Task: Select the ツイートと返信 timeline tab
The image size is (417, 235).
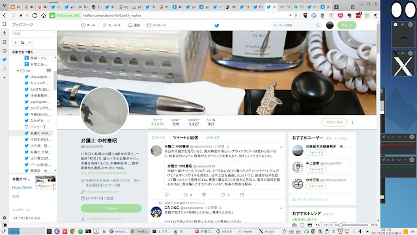Action: click(x=185, y=138)
